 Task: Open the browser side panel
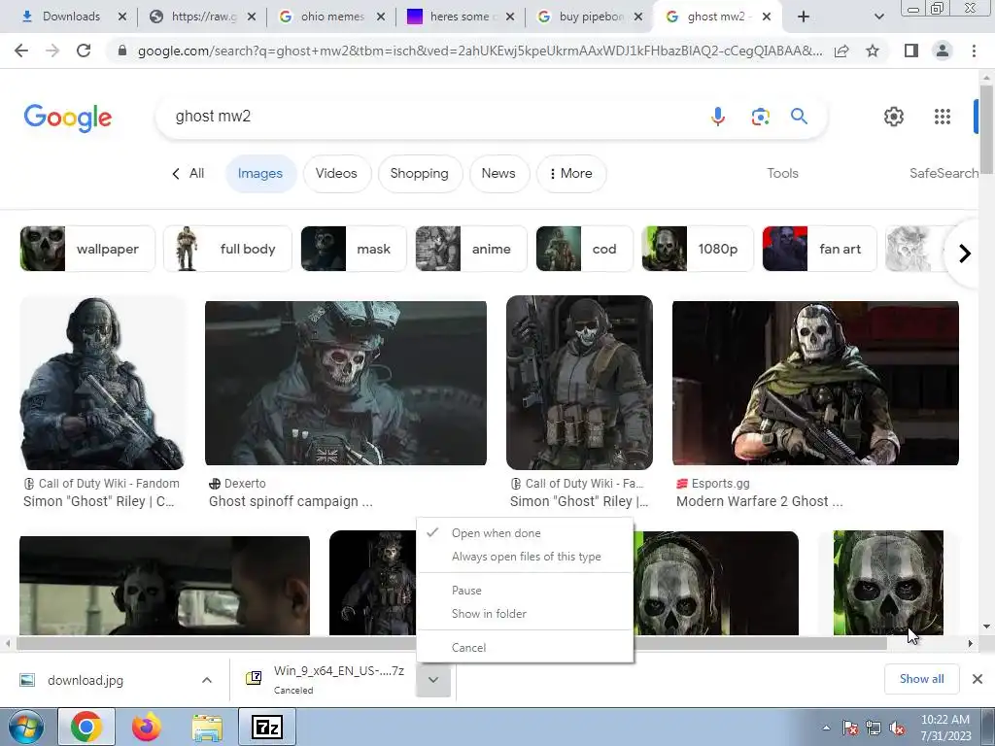pos(911,51)
